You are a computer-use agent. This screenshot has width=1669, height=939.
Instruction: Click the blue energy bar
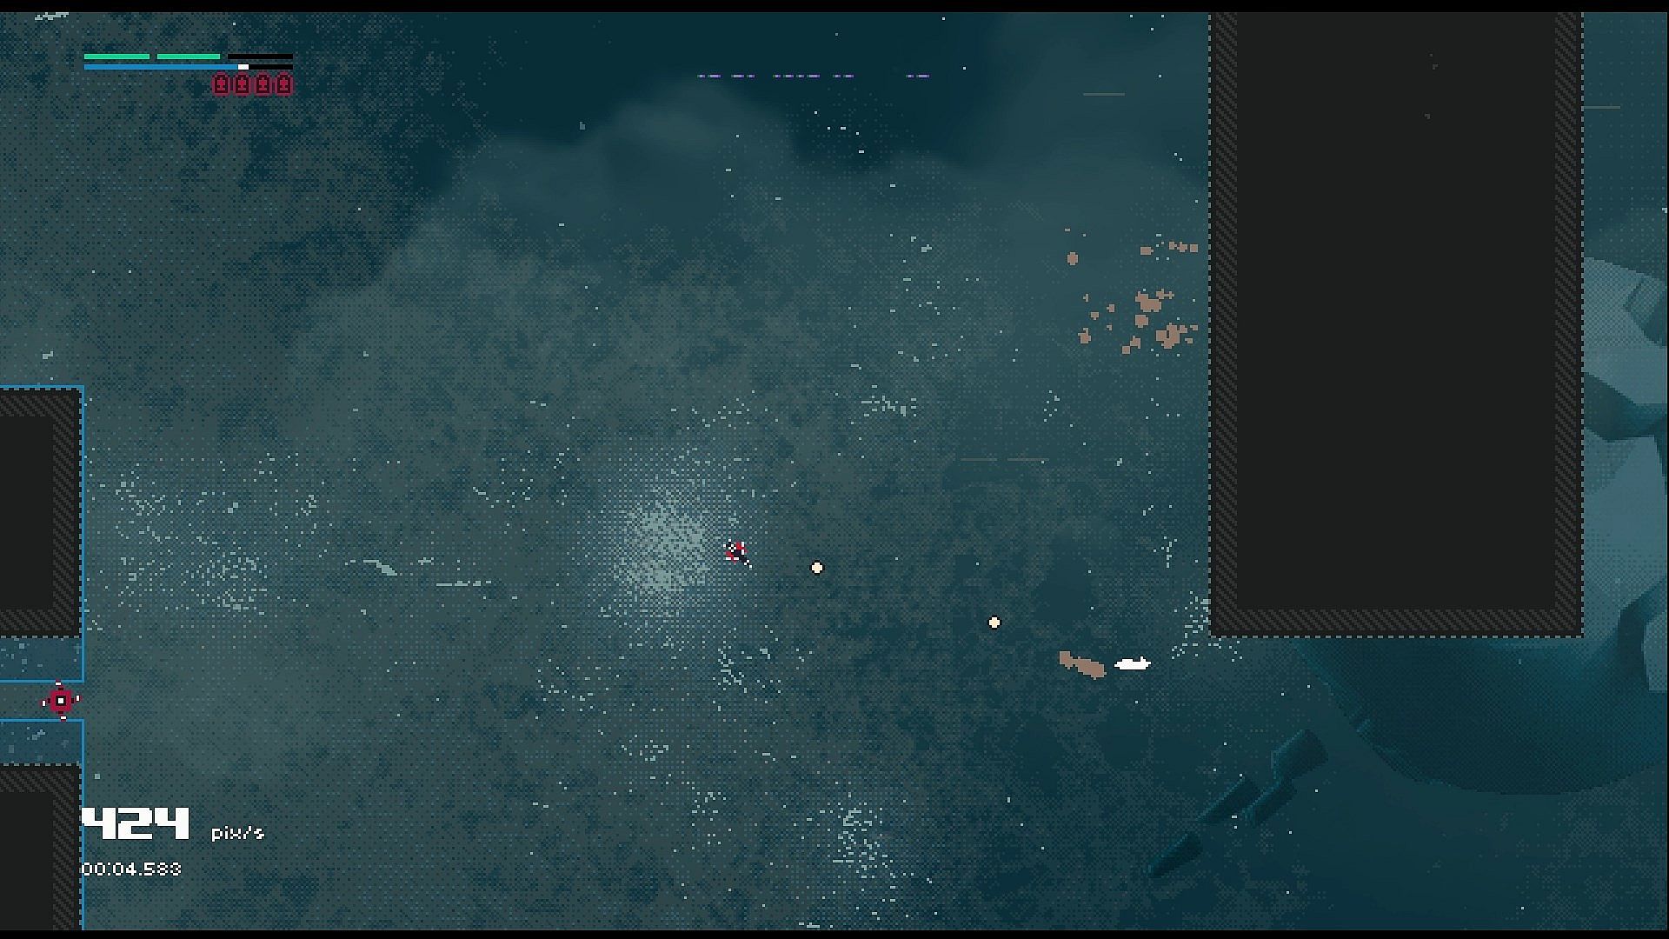[x=161, y=67]
